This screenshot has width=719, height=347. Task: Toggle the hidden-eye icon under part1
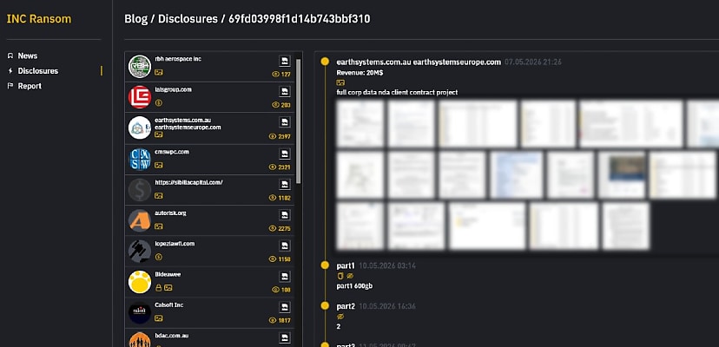tap(350, 276)
